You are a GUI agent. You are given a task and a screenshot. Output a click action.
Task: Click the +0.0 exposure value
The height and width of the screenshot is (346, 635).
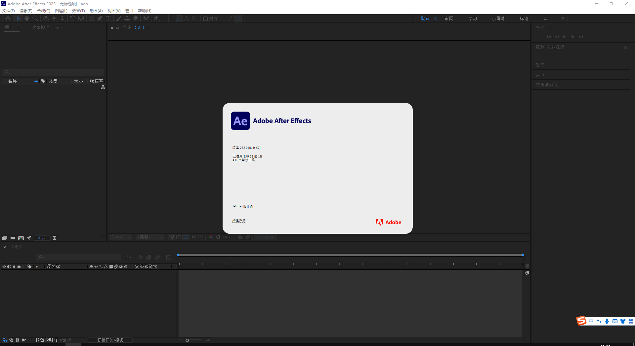[226, 237]
